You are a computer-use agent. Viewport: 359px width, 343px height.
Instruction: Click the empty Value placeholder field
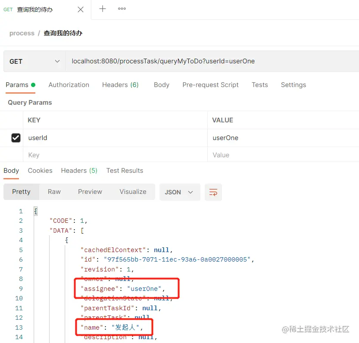click(x=283, y=155)
